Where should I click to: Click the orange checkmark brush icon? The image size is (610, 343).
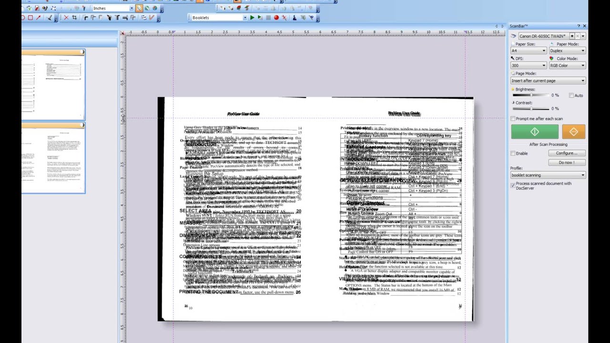coord(151,18)
